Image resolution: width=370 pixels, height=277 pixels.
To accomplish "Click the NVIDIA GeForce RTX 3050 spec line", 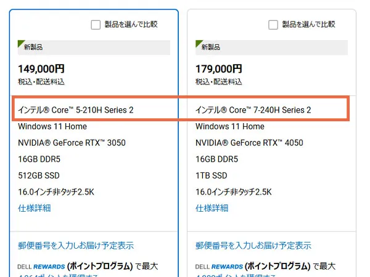I will (x=72, y=143).
